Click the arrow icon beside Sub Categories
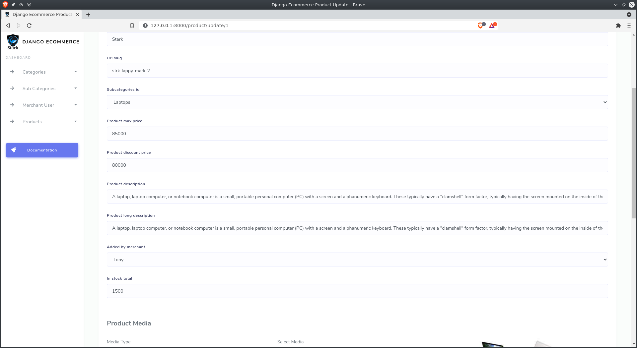This screenshot has height=348, width=637. (x=12, y=88)
